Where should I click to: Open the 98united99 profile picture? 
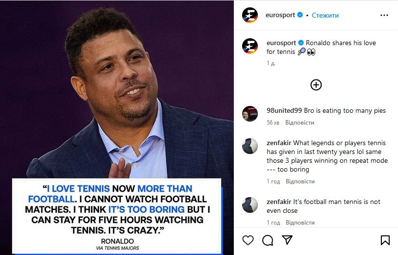[250, 114]
